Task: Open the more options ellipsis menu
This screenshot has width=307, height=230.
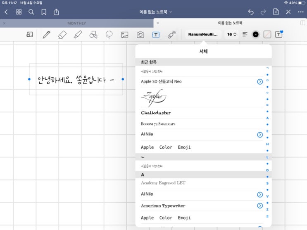Action: pyautogui.click(x=301, y=12)
